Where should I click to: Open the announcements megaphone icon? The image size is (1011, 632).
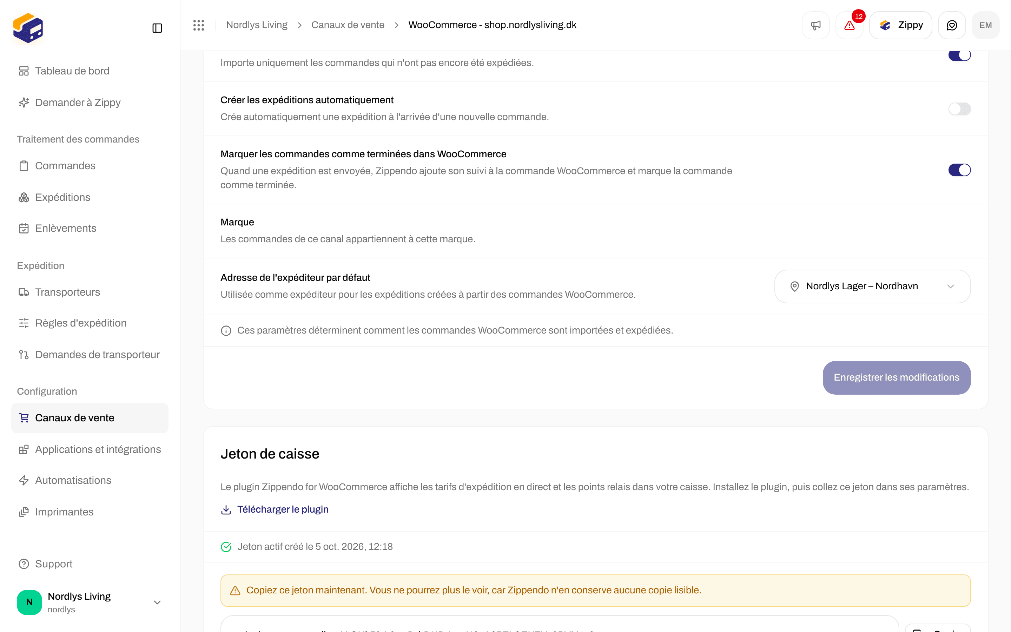[x=815, y=25]
